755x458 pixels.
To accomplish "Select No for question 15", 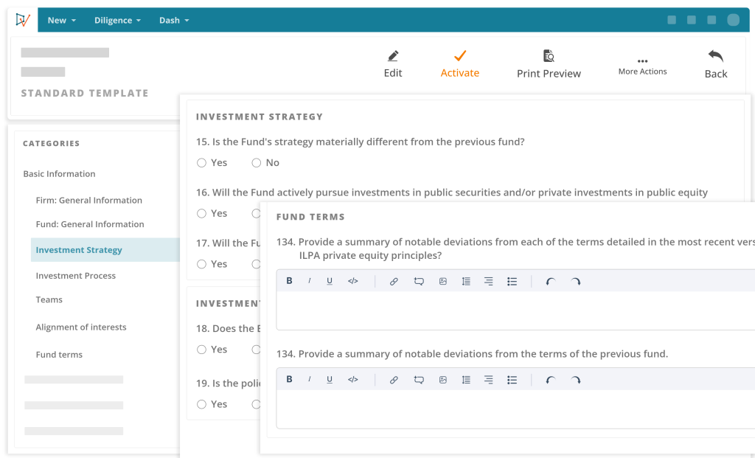I will 256,162.
